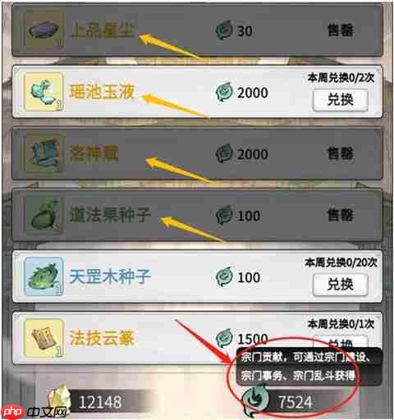Click the 天罡木种子 seed icon

(x=44, y=276)
